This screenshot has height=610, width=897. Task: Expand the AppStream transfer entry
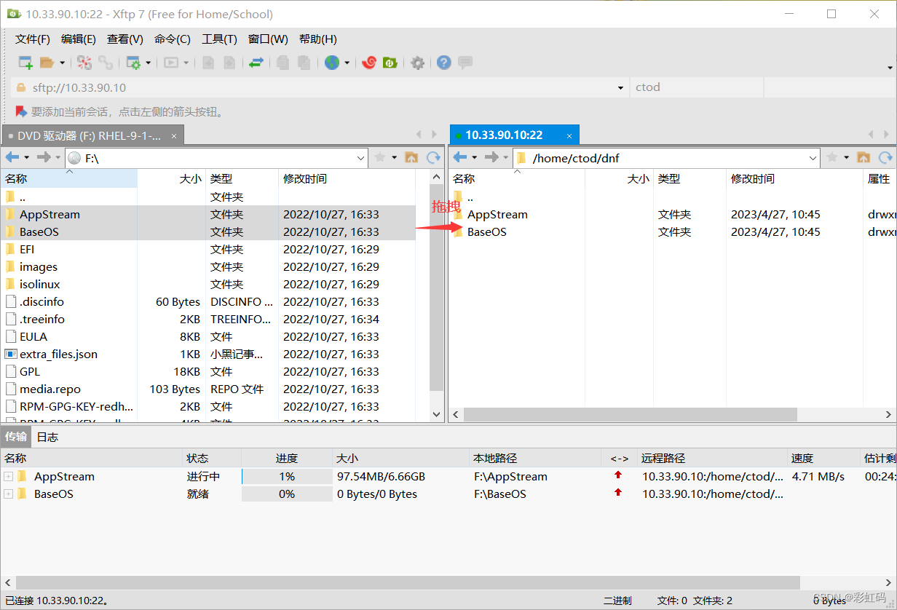8,477
